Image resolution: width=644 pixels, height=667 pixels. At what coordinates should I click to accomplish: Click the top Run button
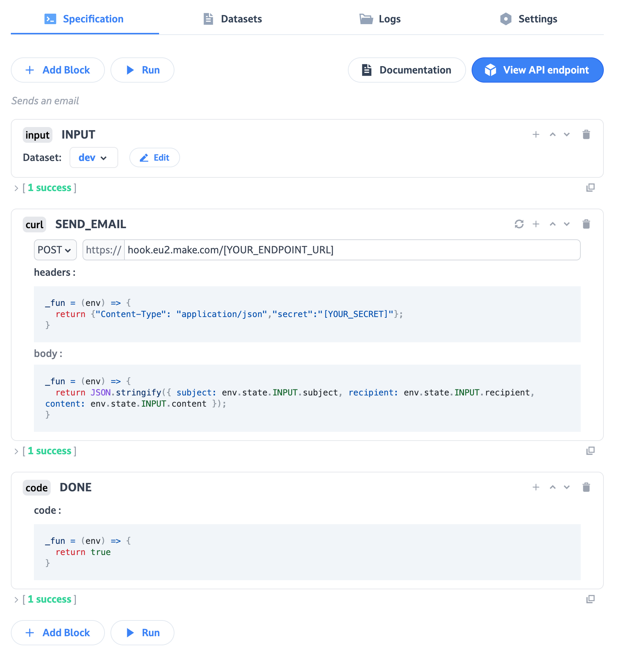[x=142, y=70]
